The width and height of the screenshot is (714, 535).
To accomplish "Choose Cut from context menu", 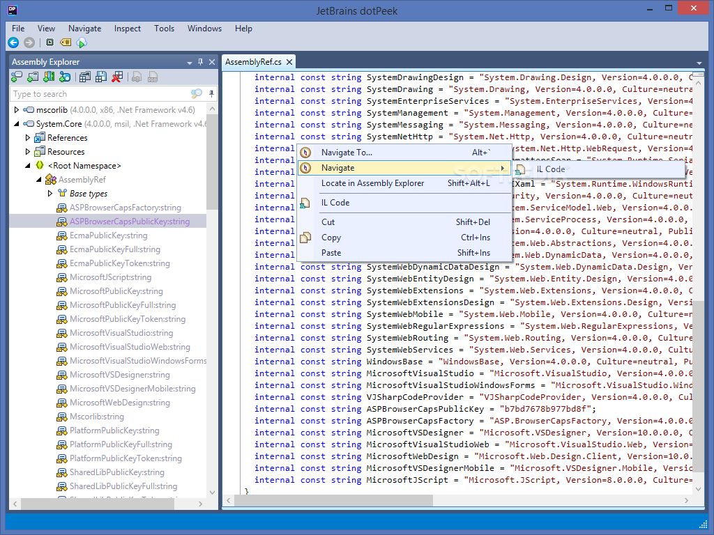I will pyautogui.click(x=404, y=222).
